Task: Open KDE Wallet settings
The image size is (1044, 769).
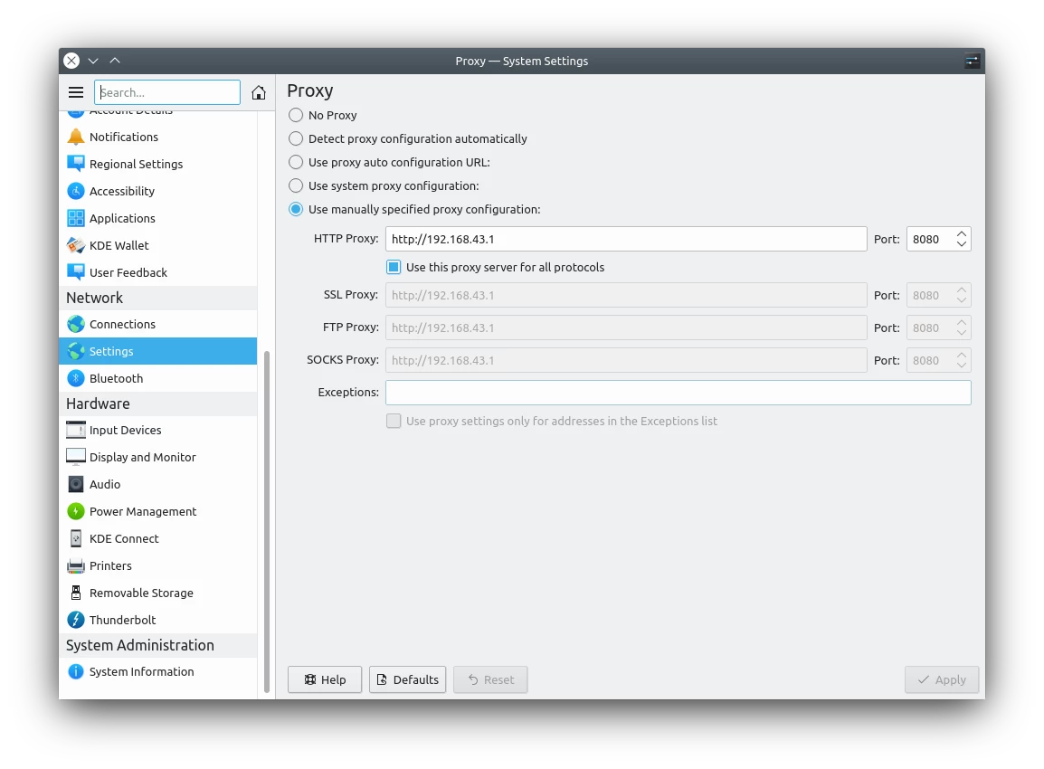Action: pyautogui.click(x=76, y=245)
